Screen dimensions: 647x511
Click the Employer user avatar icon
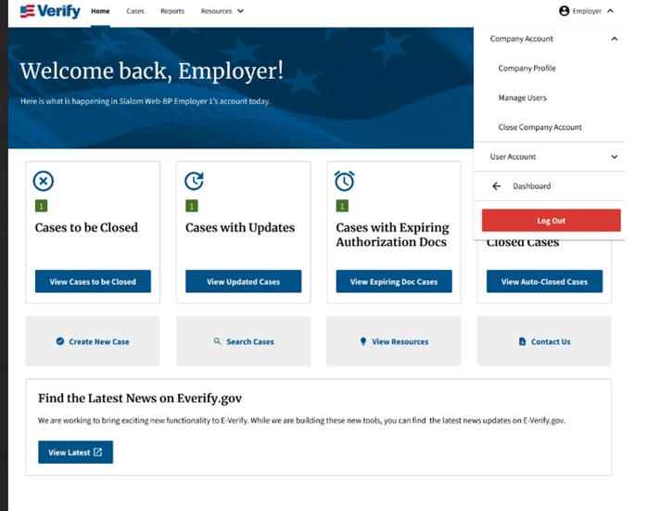pos(565,11)
